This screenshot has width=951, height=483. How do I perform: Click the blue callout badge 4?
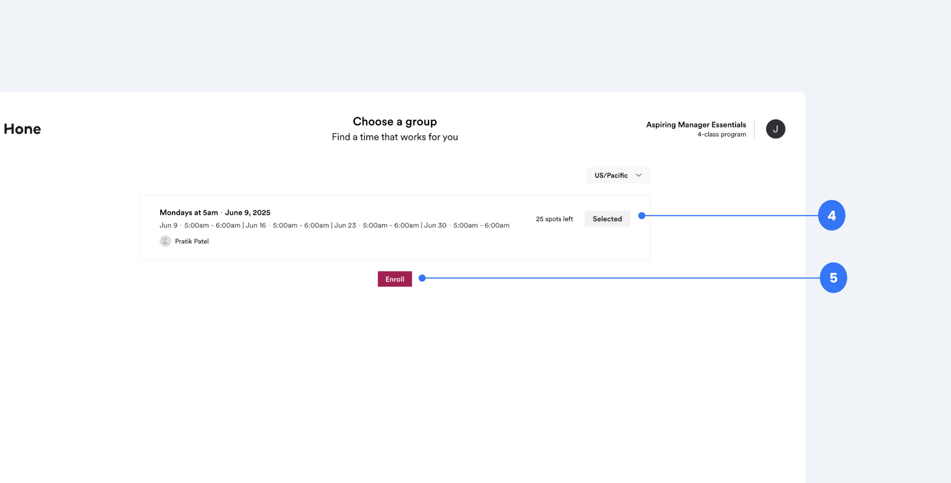831,215
